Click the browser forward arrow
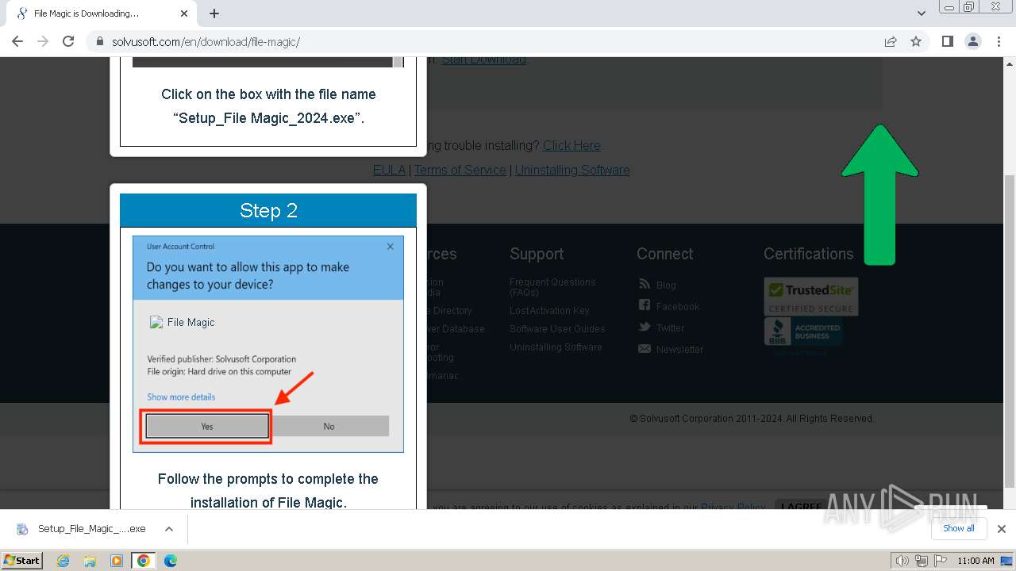1016x571 pixels. point(43,41)
